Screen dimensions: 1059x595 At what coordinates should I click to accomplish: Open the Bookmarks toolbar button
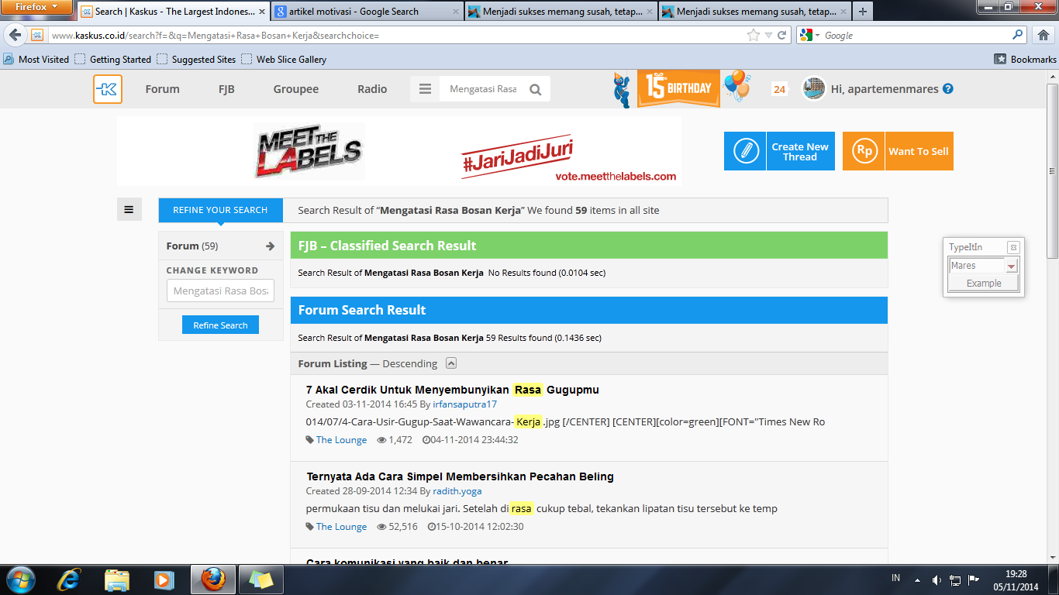coord(1025,59)
